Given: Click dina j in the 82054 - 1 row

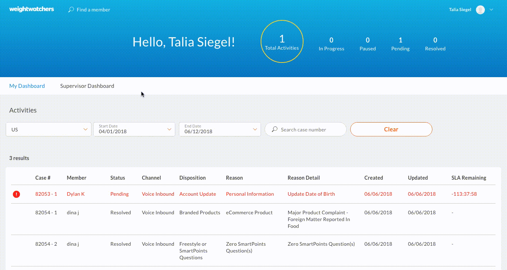Looking at the screenshot, I should (x=73, y=212).
